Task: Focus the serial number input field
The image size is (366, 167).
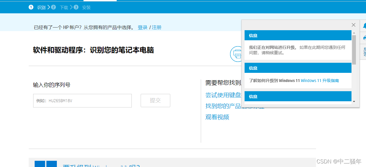Action: 82,101
